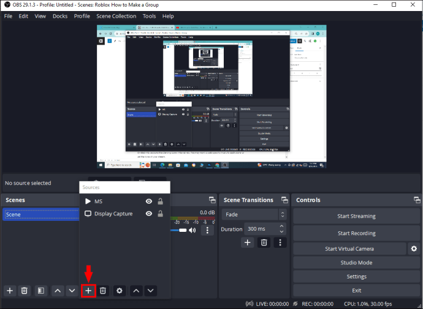
Task: Click Start Recording button
Action: [x=356, y=233]
